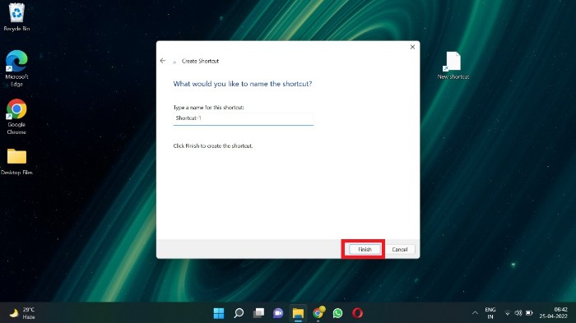
Task: Click the 'Type a name for this shortcut:' label
Action: coord(208,108)
